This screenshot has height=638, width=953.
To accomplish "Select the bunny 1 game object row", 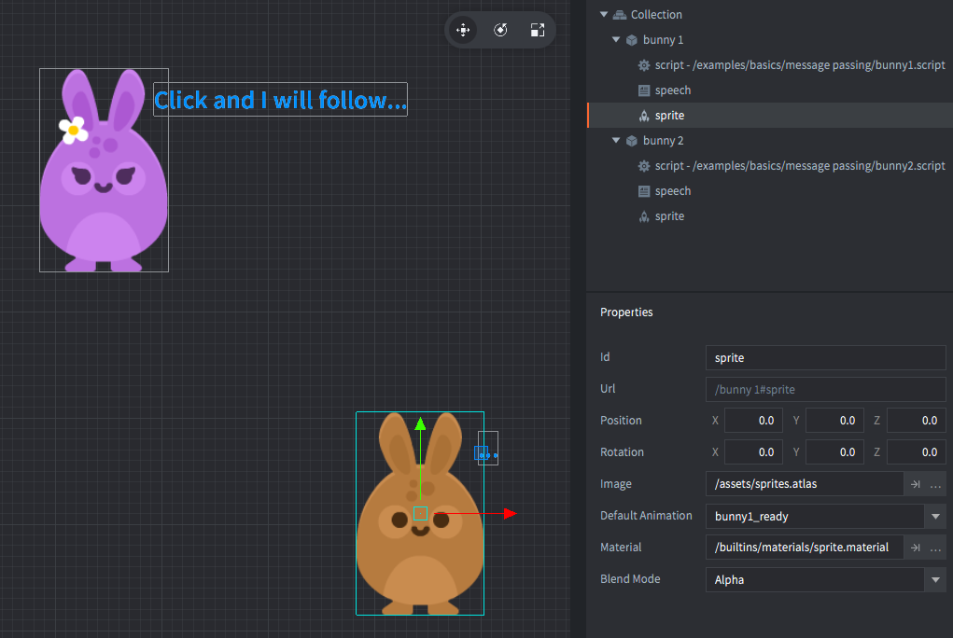I will tap(770, 39).
